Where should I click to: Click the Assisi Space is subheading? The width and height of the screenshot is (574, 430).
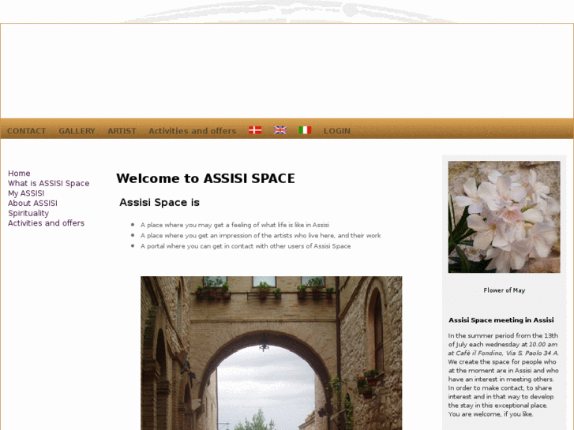pos(159,202)
